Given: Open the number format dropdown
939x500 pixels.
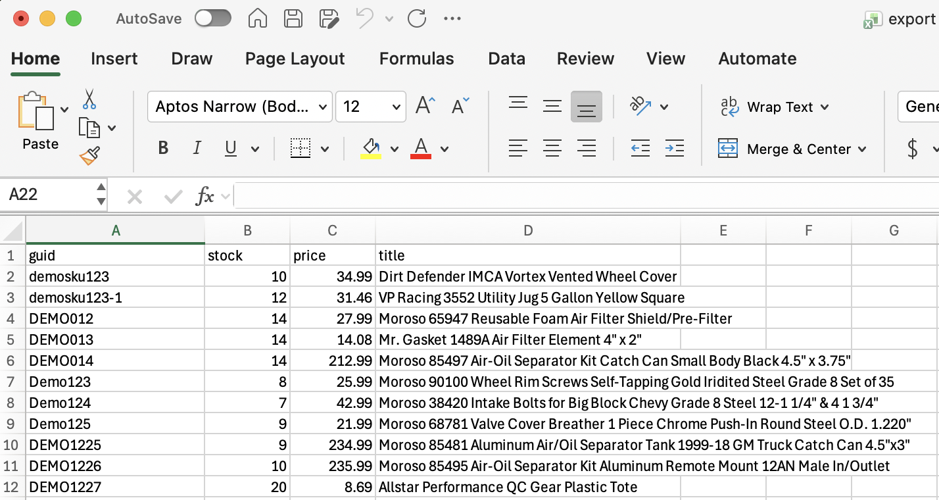Looking at the screenshot, I should (919, 107).
